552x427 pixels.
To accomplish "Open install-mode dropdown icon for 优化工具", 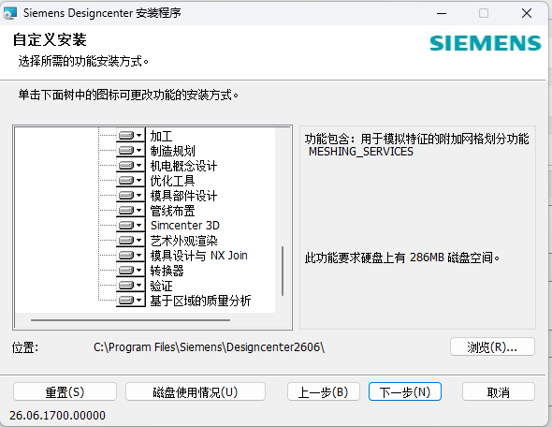I will pos(131,181).
